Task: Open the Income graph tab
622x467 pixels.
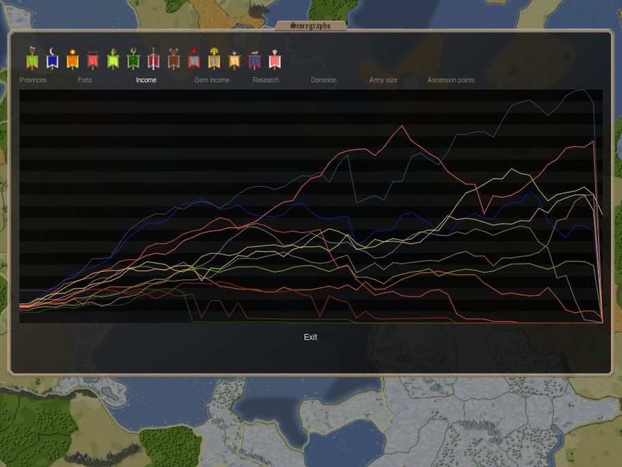Action: tap(146, 80)
